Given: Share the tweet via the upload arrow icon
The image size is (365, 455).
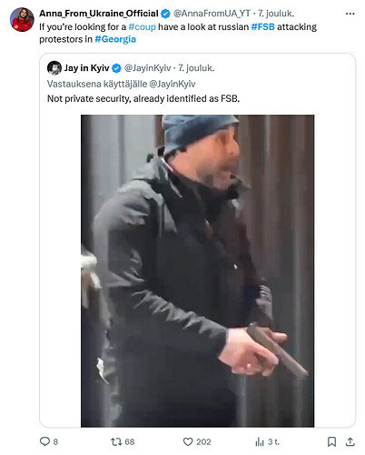Looking at the screenshot, I should pos(350,441).
